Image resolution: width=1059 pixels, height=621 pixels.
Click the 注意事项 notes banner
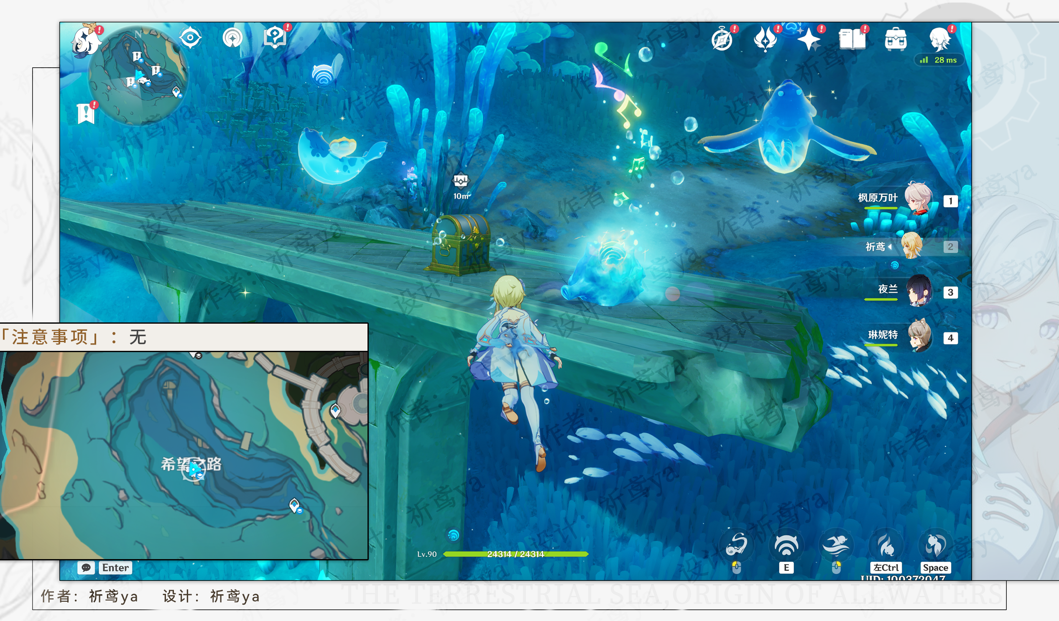pyautogui.click(x=184, y=337)
